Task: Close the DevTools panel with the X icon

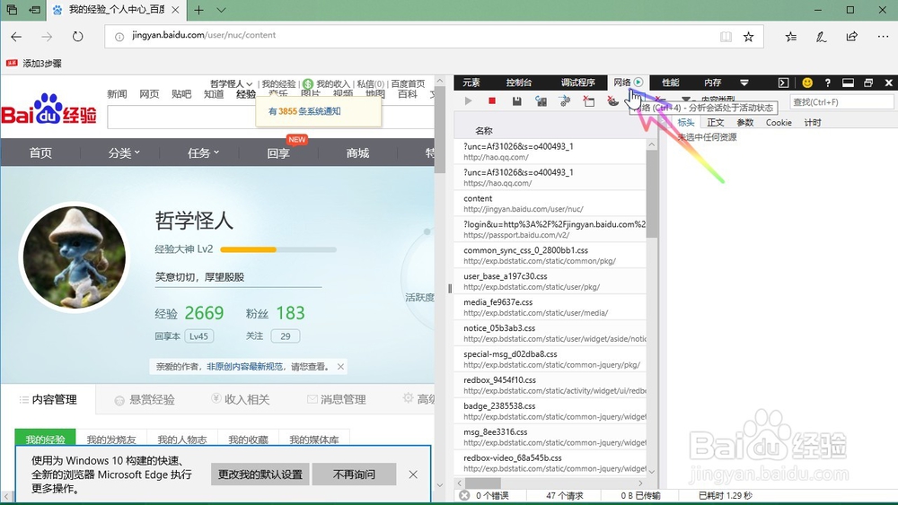Action: (889, 83)
